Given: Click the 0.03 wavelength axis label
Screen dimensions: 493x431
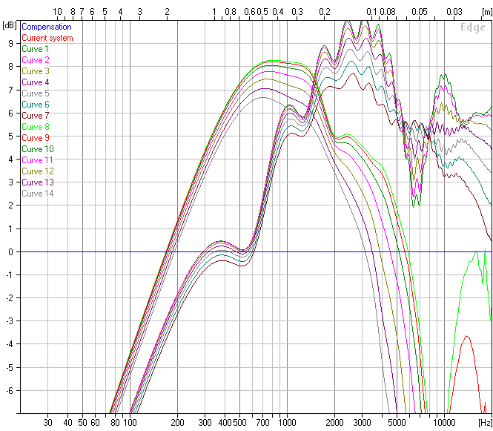Looking at the screenshot, I should point(454,12).
